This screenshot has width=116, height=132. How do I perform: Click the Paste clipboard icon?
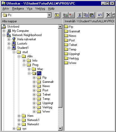click(x=92, y=15)
